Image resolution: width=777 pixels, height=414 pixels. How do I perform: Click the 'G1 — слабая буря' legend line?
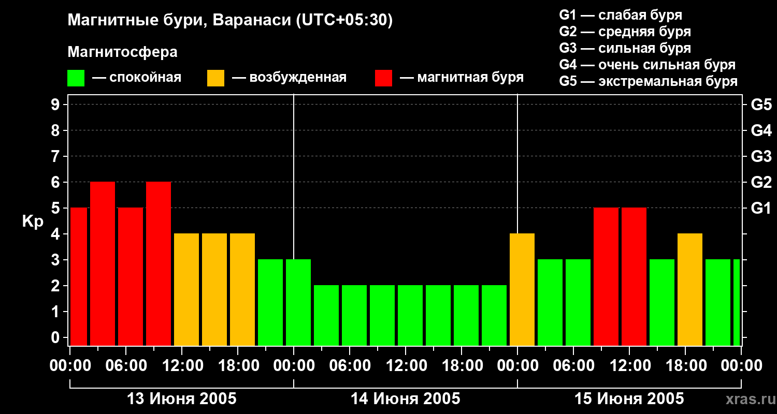621,14
